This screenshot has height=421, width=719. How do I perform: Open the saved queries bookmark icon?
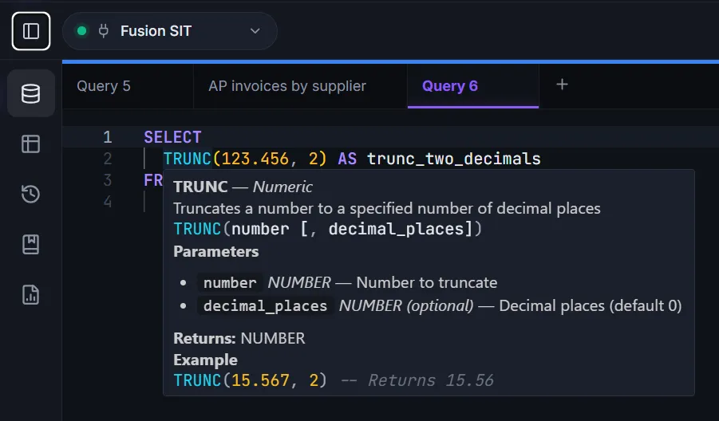coord(30,244)
